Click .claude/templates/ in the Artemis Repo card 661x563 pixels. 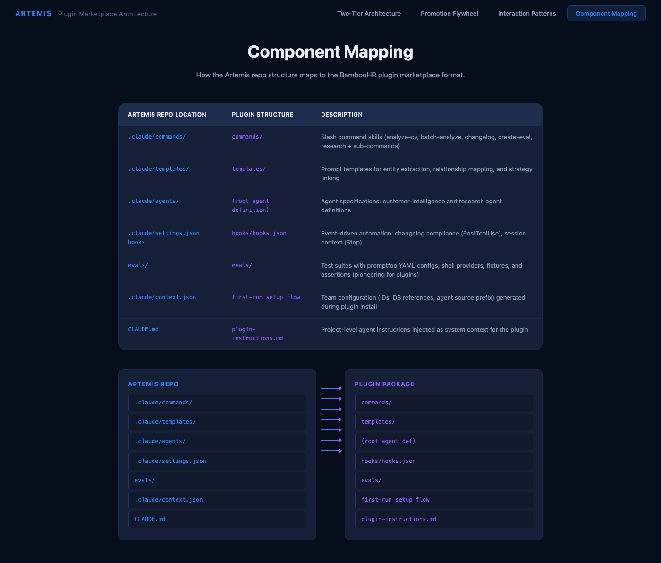click(217, 422)
